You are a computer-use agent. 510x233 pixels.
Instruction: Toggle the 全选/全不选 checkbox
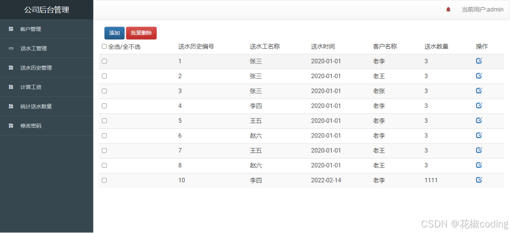pos(104,46)
